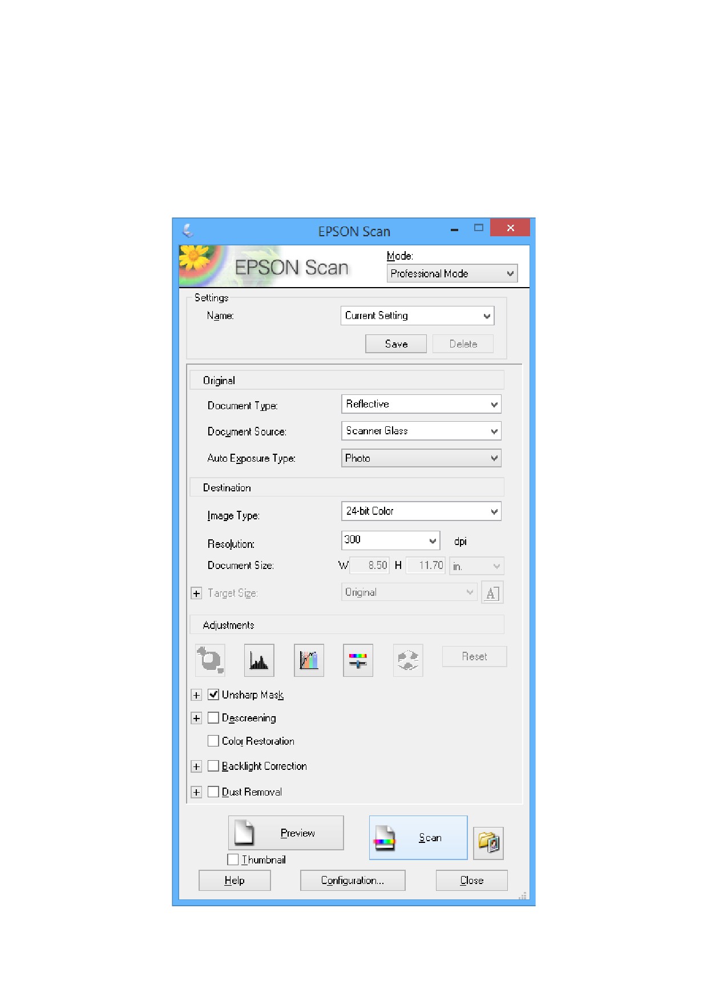
Task: Open the Name dropdown showing Current Setting
Action: point(417,316)
